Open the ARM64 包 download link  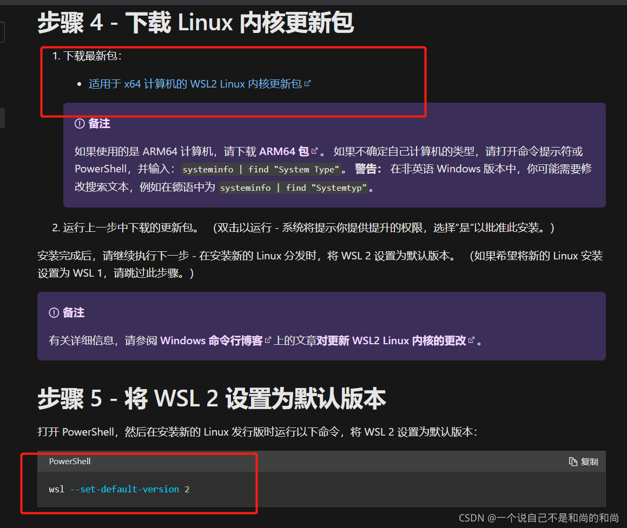point(283,151)
